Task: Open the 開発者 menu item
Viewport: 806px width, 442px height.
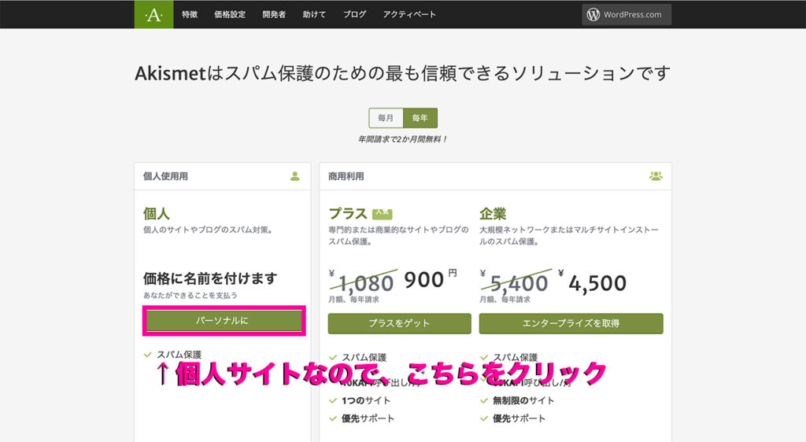Action: pos(274,14)
